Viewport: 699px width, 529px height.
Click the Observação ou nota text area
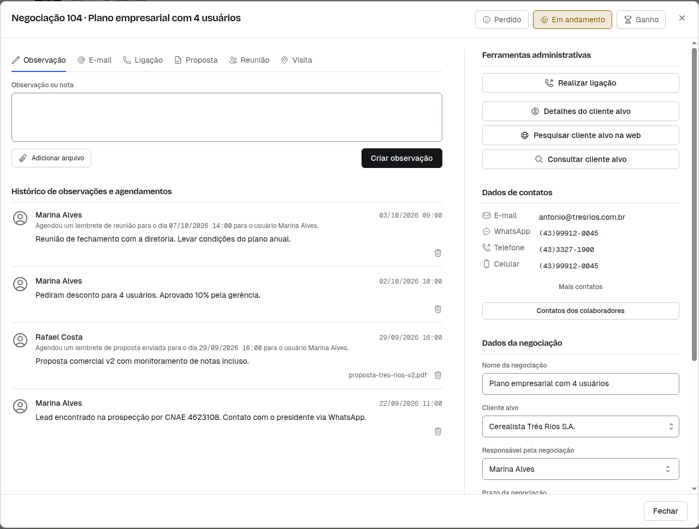(227, 117)
